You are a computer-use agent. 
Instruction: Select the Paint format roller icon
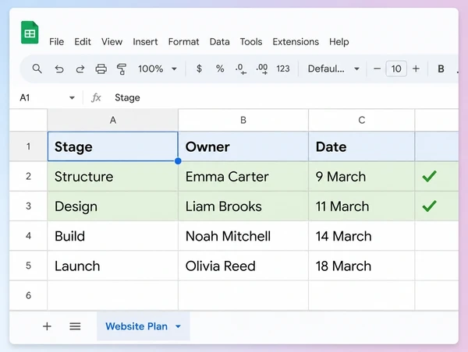[x=122, y=69]
